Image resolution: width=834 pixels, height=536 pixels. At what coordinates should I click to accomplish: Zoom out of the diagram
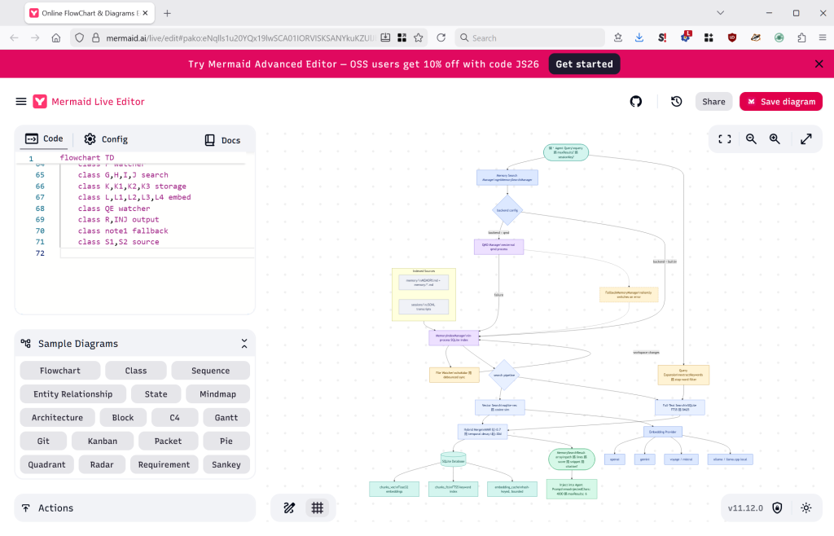[751, 138]
